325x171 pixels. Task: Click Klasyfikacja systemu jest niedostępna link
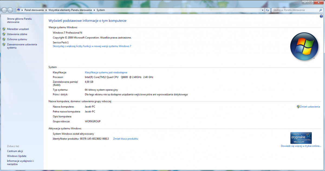click(106, 73)
